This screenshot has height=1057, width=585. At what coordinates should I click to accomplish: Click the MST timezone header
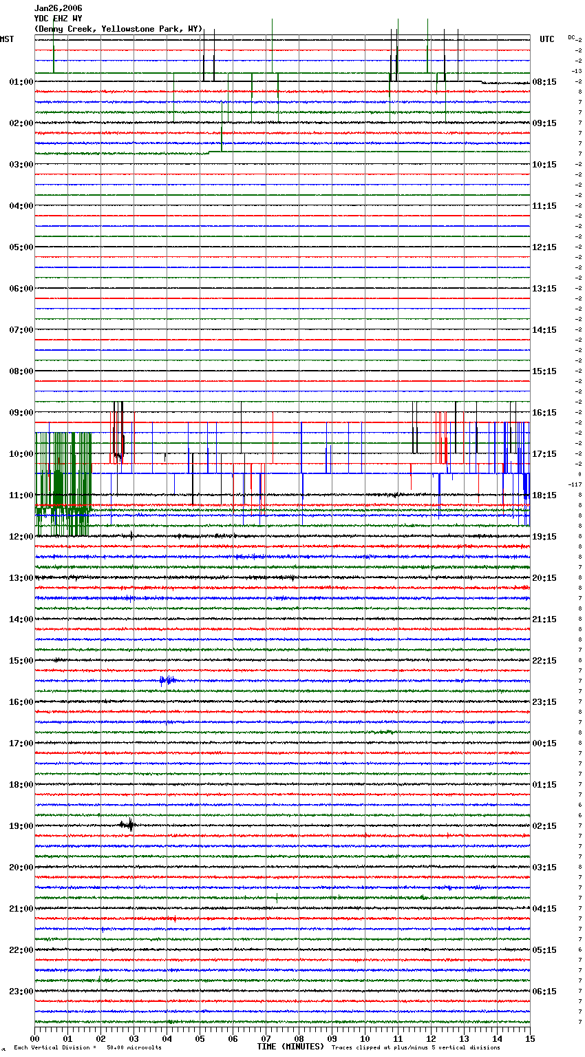point(7,39)
